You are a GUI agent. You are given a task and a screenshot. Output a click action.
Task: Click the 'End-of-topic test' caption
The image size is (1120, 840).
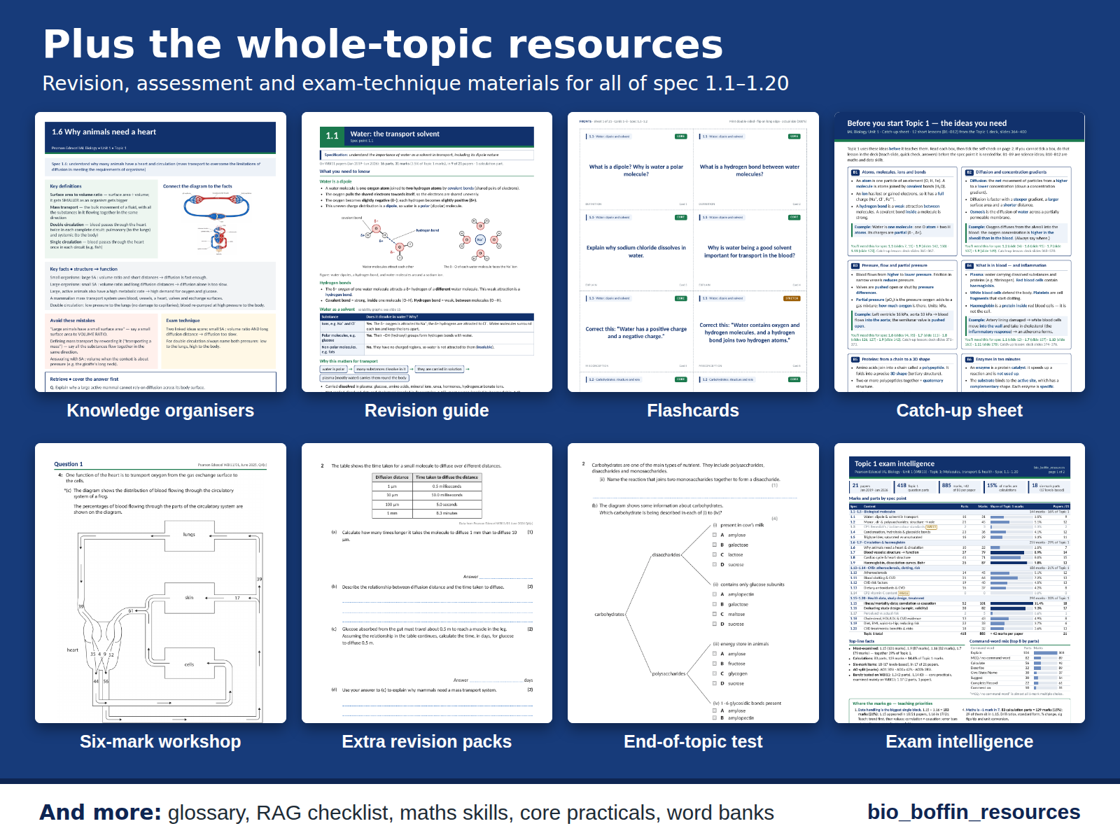click(x=693, y=742)
